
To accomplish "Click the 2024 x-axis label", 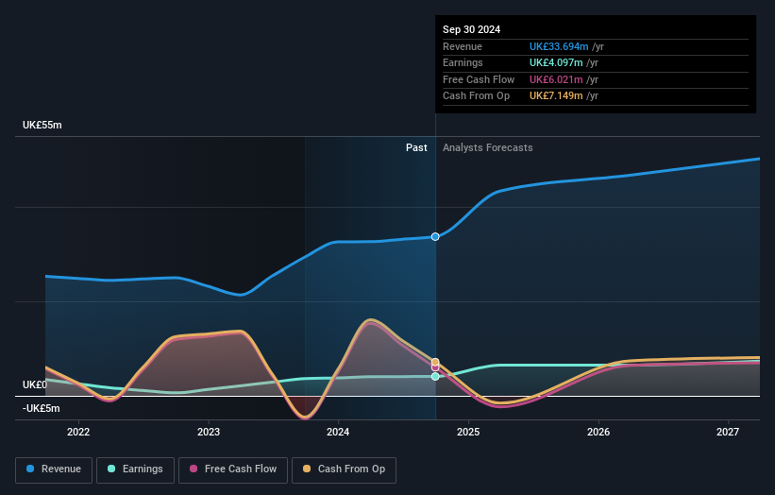I will pyautogui.click(x=338, y=433).
